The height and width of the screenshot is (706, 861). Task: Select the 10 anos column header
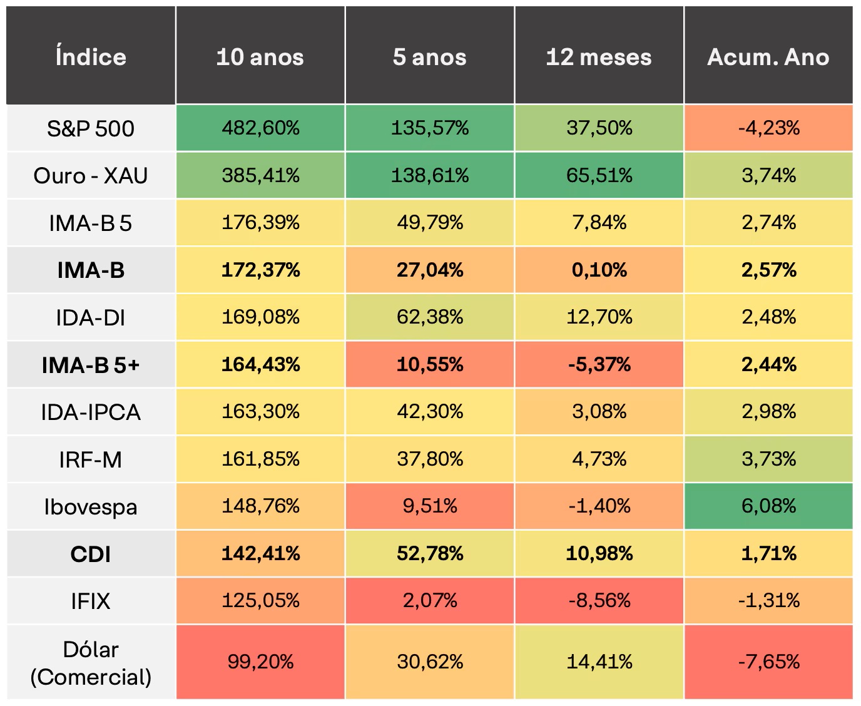[x=260, y=57]
